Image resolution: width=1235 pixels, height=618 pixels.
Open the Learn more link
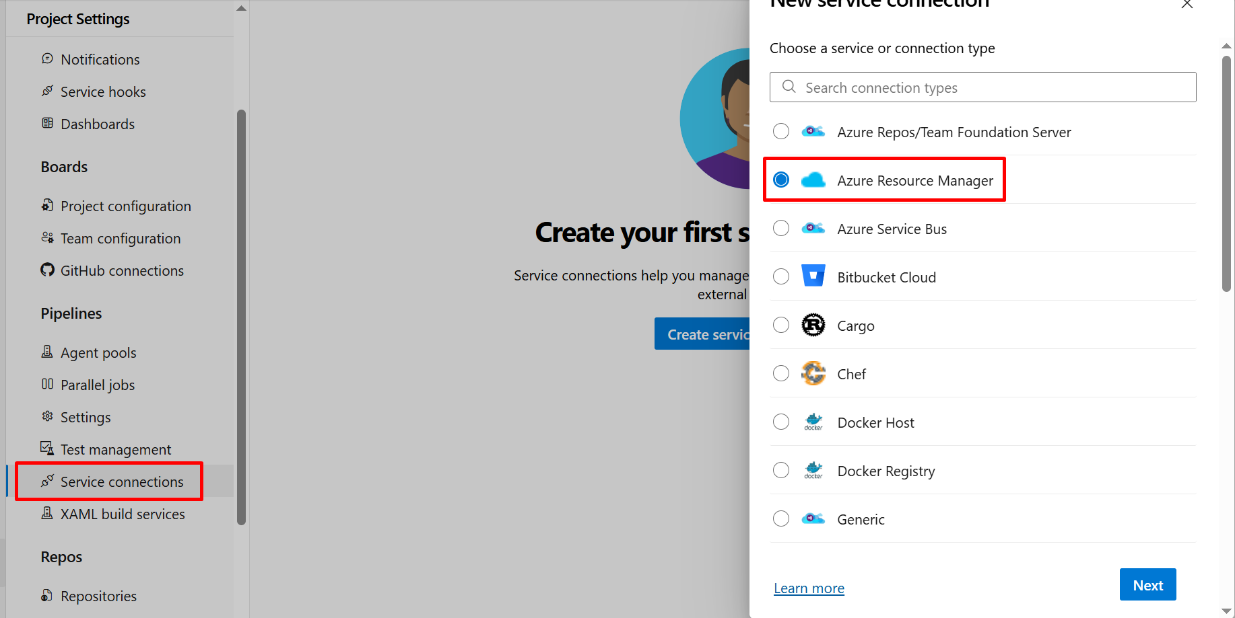809,588
